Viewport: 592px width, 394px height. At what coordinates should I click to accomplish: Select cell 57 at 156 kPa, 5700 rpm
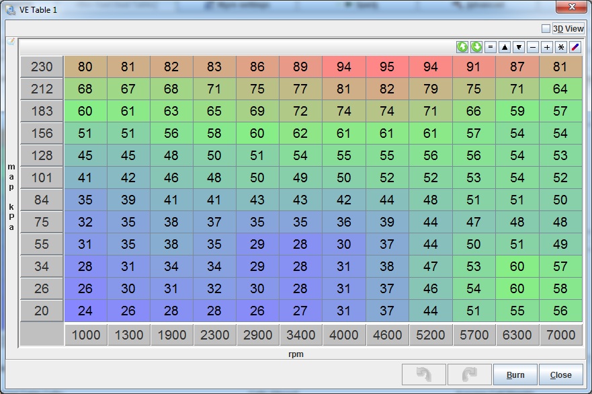coord(474,133)
